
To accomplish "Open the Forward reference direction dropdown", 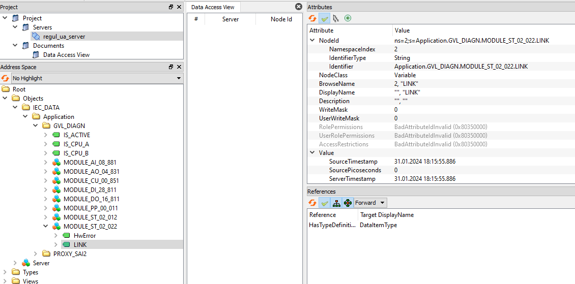I will [x=370, y=203].
